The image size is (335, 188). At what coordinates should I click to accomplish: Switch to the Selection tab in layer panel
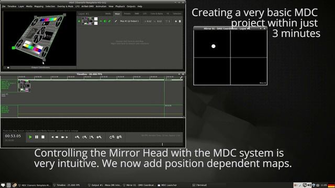pos(177,14)
